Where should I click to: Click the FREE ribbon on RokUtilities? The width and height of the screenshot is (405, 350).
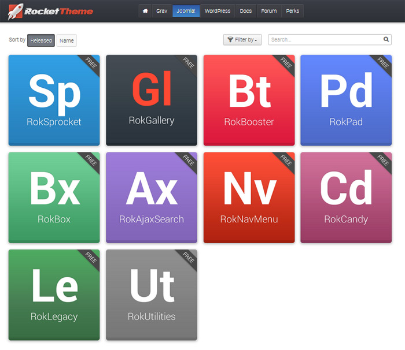click(x=188, y=258)
